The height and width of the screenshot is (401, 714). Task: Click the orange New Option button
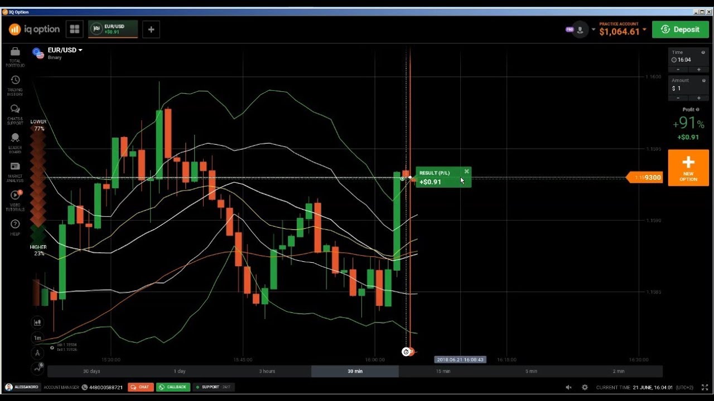pyautogui.click(x=688, y=168)
